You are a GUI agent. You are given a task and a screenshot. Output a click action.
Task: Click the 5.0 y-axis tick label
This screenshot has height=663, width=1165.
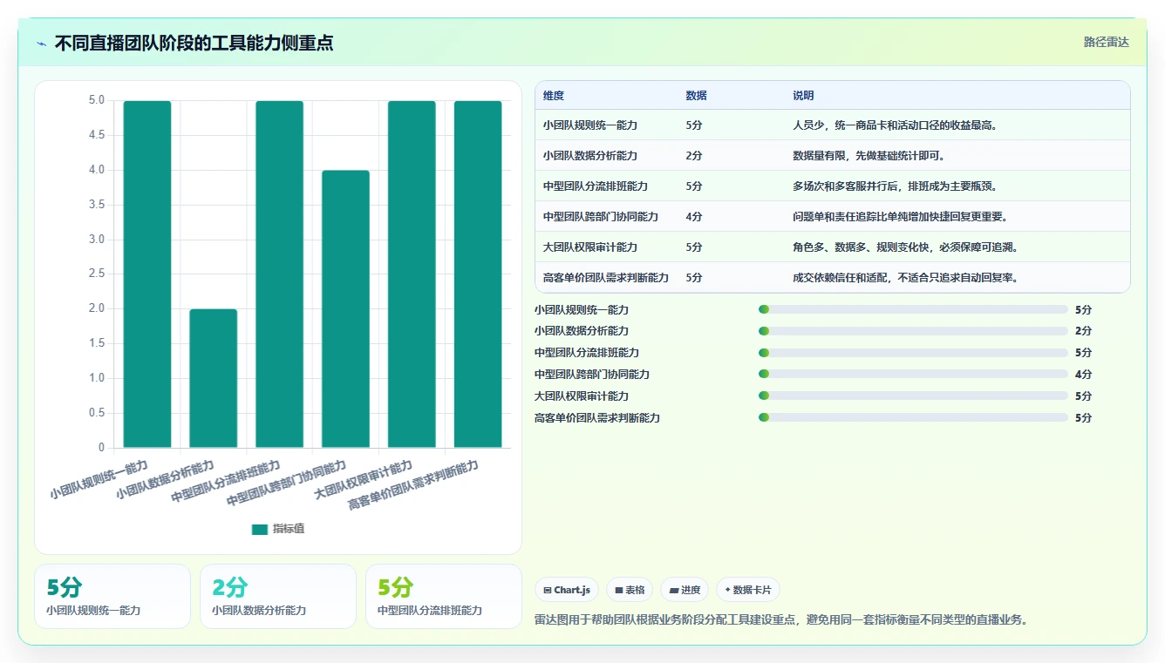pos(96,100)
